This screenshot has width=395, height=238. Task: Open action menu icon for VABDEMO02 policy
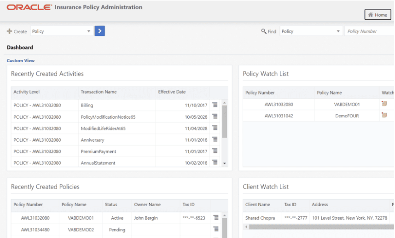pyautogui.click(x=215, y=229)
